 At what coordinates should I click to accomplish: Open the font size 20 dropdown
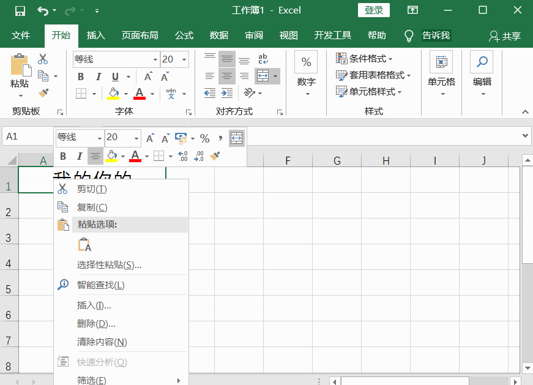coord(183,59)
